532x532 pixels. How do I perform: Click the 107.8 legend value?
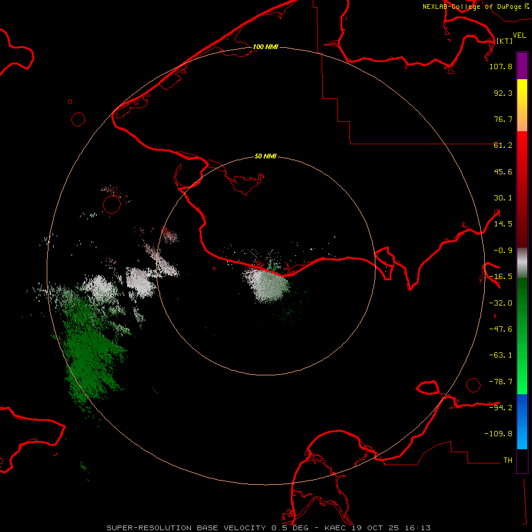click(501, 66)
